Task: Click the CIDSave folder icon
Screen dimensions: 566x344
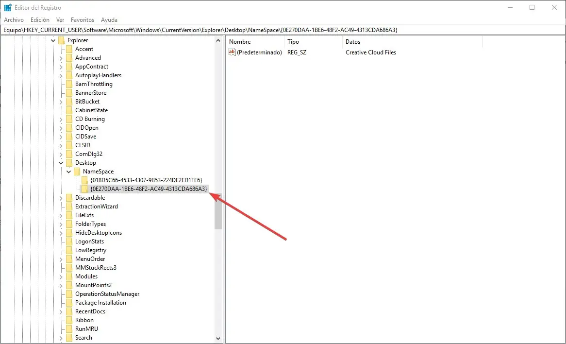Action: (x=69, y=137)
